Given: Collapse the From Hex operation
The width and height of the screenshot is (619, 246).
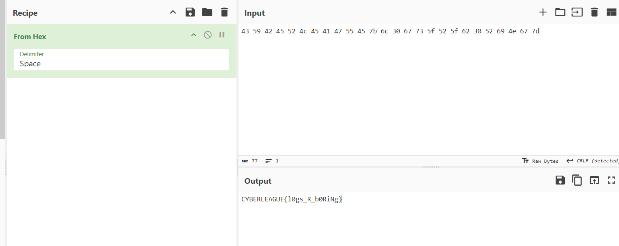Looking at the screenshot, I should pyautogui.click(x=193, y=35).
